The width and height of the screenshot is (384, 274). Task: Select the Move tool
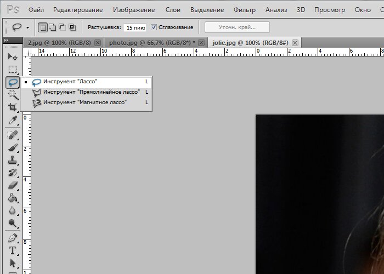coord(13,57)
